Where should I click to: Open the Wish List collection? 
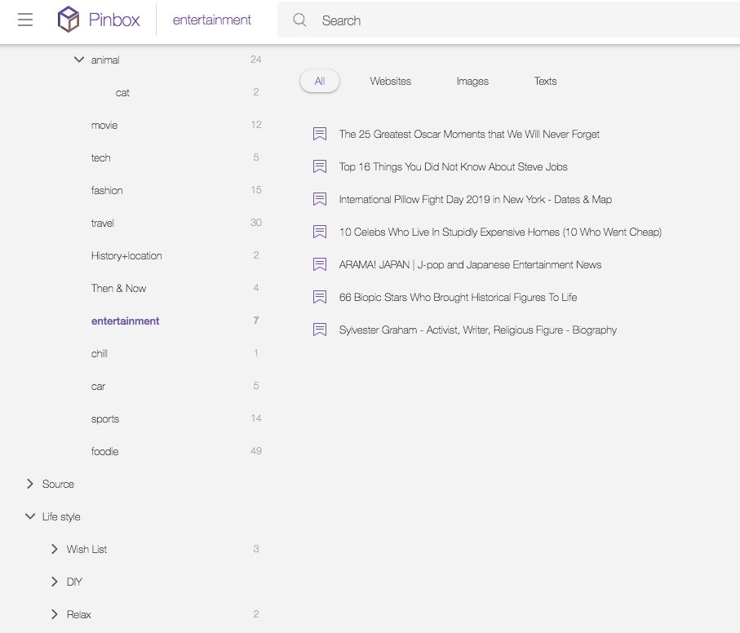coord(86,549)
